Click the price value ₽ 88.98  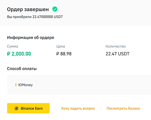[x=64, y=54]
